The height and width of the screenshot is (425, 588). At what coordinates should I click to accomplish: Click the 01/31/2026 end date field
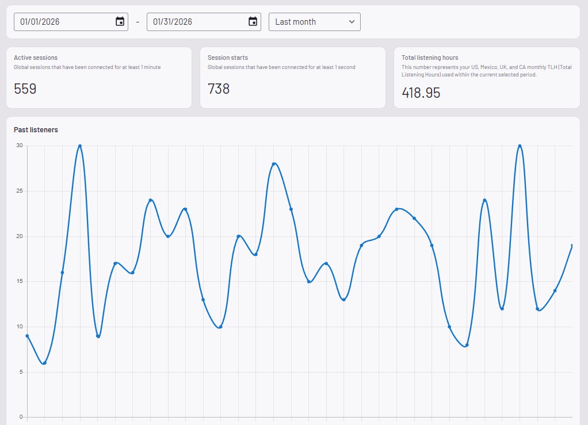[193, 22]
